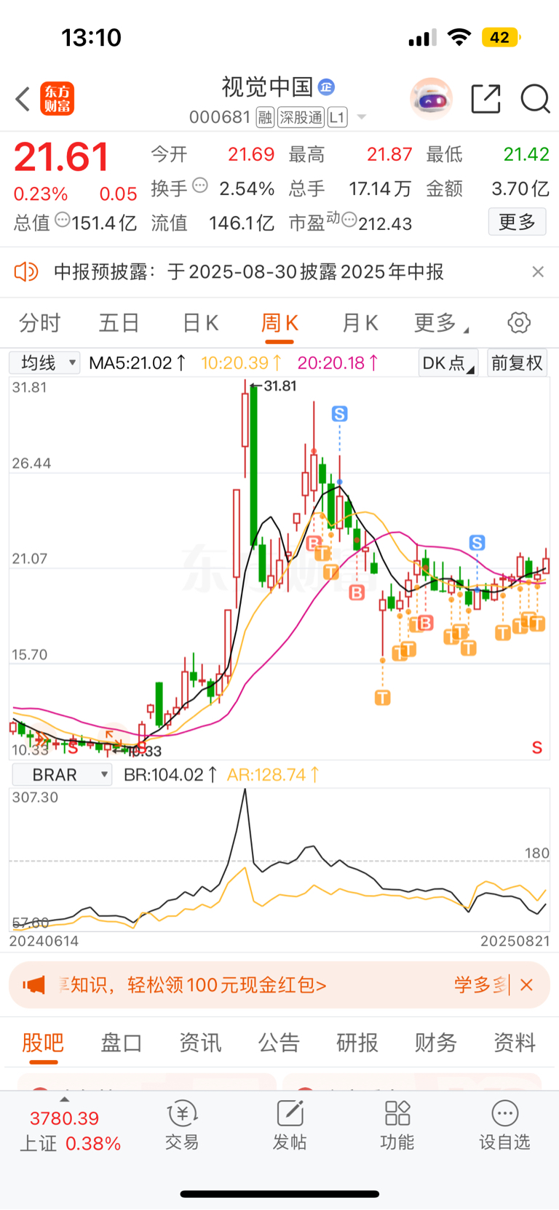Viewport: 559px width, 1210px height.
Task: Expand the 更多 chart period menu
Action: click(440, 323)
